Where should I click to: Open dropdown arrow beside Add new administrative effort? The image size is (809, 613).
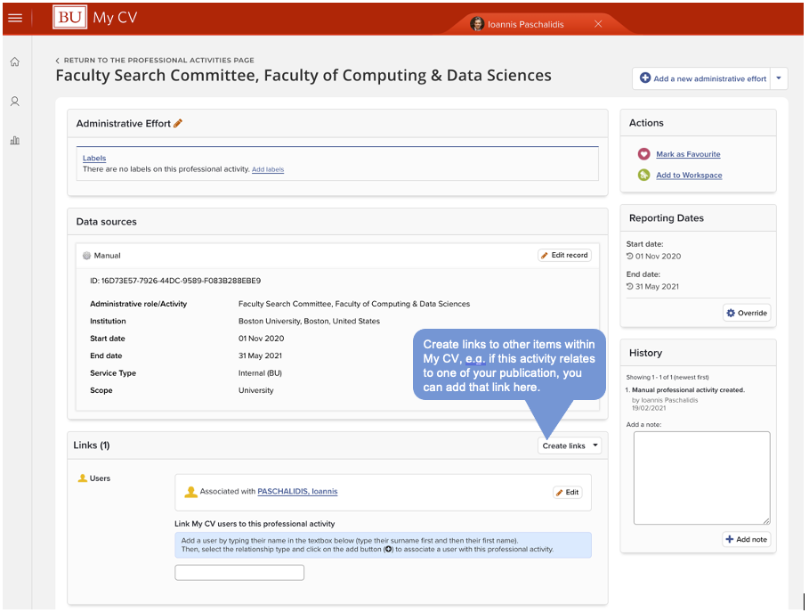point(780,78)
